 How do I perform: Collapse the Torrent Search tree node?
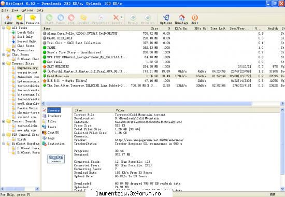pyautogui.click(x=3, y=121)
